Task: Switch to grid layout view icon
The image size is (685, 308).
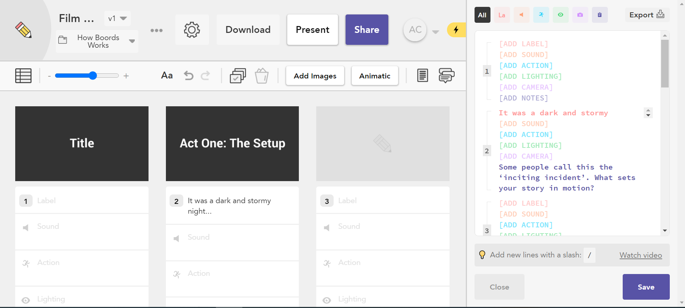Action: coord(23,76)
